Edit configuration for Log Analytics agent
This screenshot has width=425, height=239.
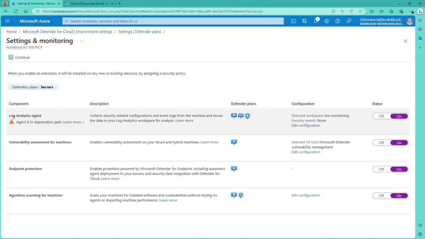(306, 125)
